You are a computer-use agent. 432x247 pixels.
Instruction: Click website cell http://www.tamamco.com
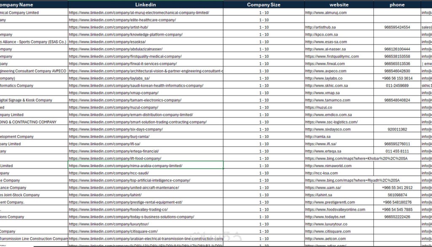tap(339, 100)
